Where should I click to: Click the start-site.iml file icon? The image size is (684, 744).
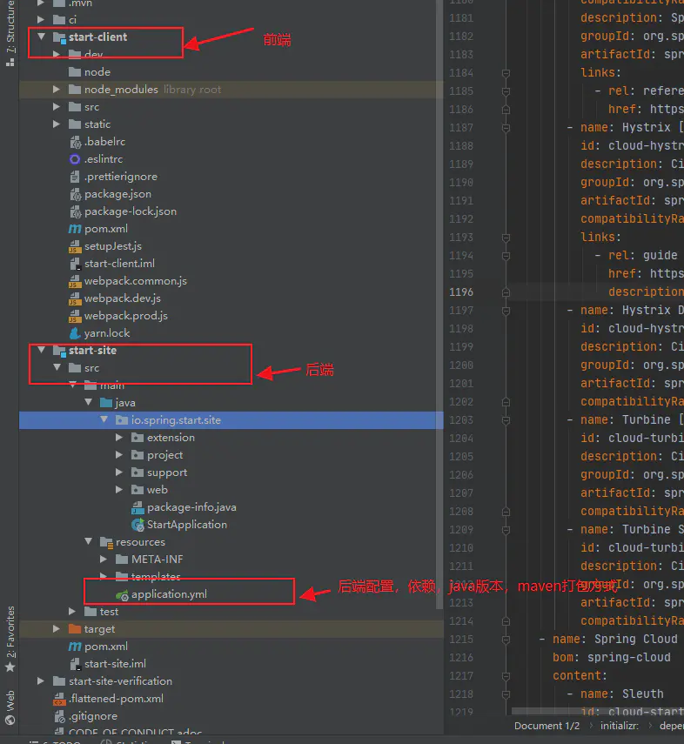point(75,664)
